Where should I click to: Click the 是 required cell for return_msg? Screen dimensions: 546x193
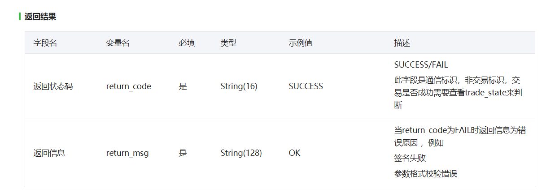tap(183, 153)
